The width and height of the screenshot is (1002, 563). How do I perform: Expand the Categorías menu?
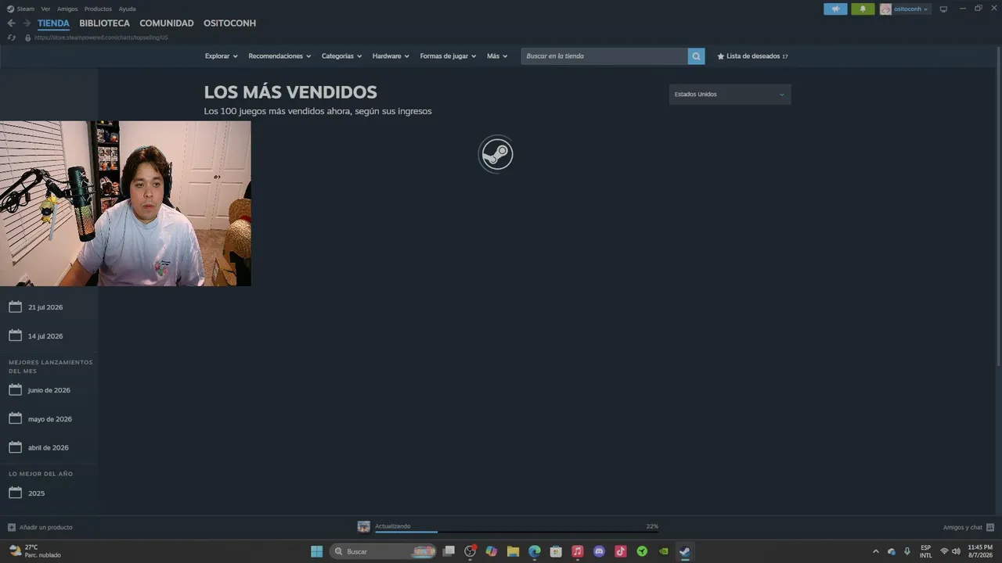(341, 56)
